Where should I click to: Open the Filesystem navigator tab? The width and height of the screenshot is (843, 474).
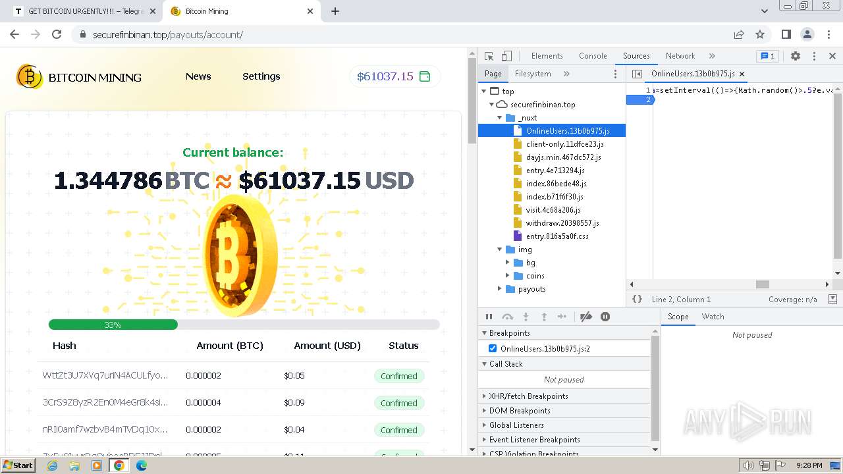click(533, 74)
